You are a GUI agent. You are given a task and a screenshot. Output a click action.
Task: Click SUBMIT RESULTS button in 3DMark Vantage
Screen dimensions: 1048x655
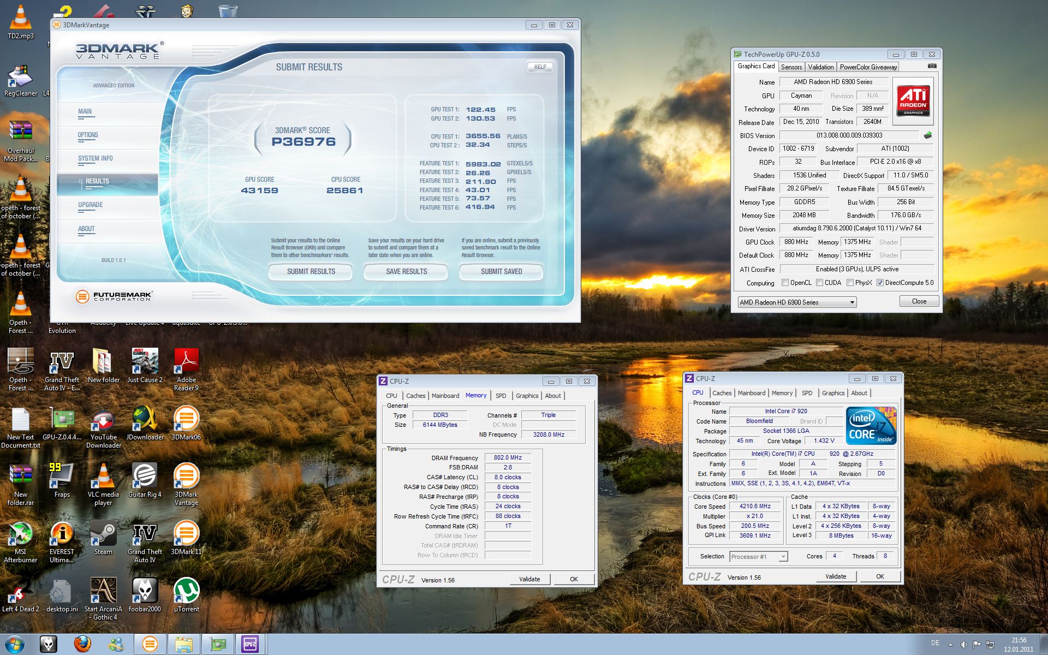pyautogui.click(x=311, y=271)
